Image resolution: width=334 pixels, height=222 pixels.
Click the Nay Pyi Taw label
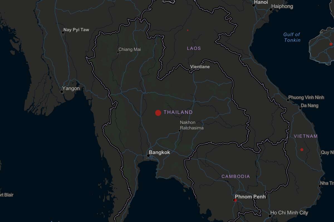(x=76, y=29)
